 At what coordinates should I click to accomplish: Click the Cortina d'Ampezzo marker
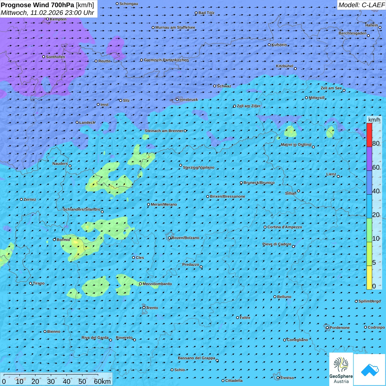tap(265, 227)
